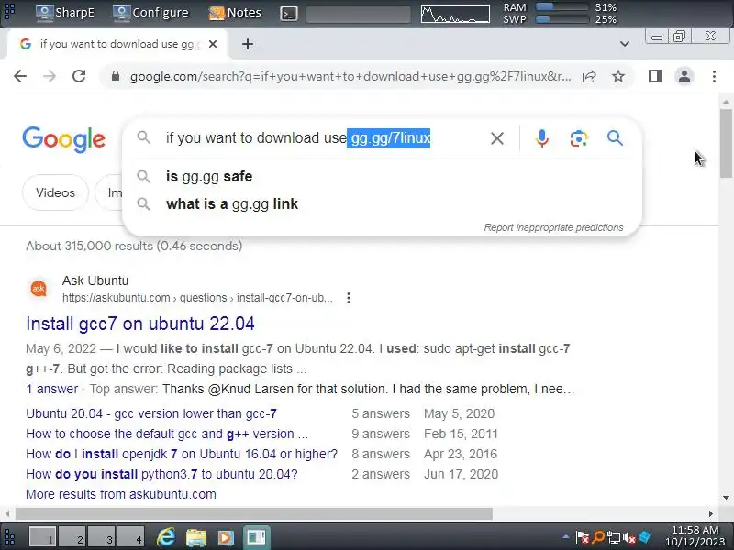Expand the tab search dropdown chevron
This screenshot has width=734, height=550.
(x=625, y=44)
